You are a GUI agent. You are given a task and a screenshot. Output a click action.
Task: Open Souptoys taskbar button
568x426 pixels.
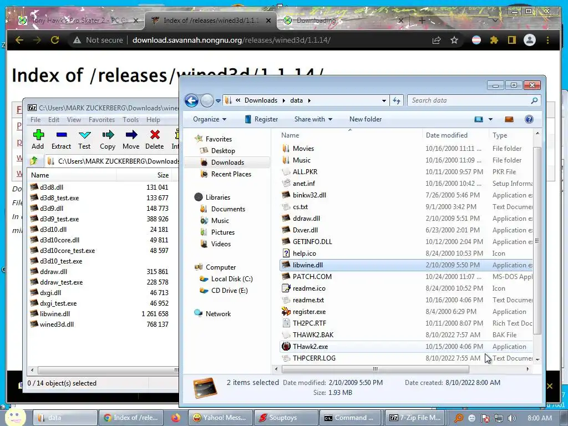pos(285,418)
